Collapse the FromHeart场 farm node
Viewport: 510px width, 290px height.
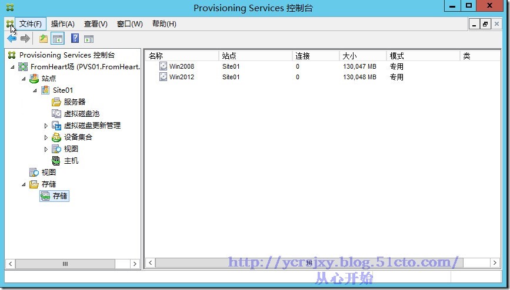point(13,68)
